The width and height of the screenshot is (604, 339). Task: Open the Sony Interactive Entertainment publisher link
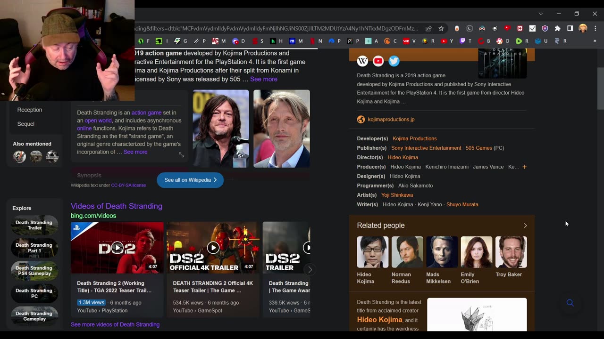coord(426,148)
